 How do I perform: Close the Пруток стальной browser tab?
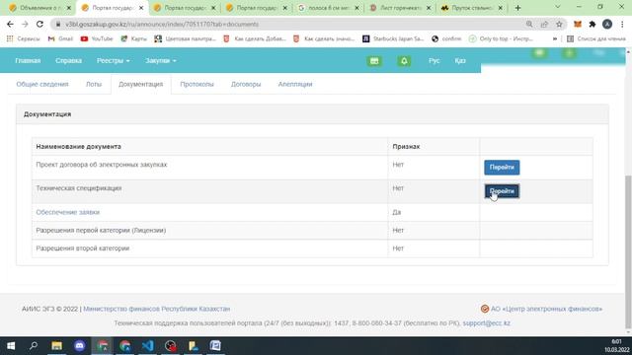(501, 8)
